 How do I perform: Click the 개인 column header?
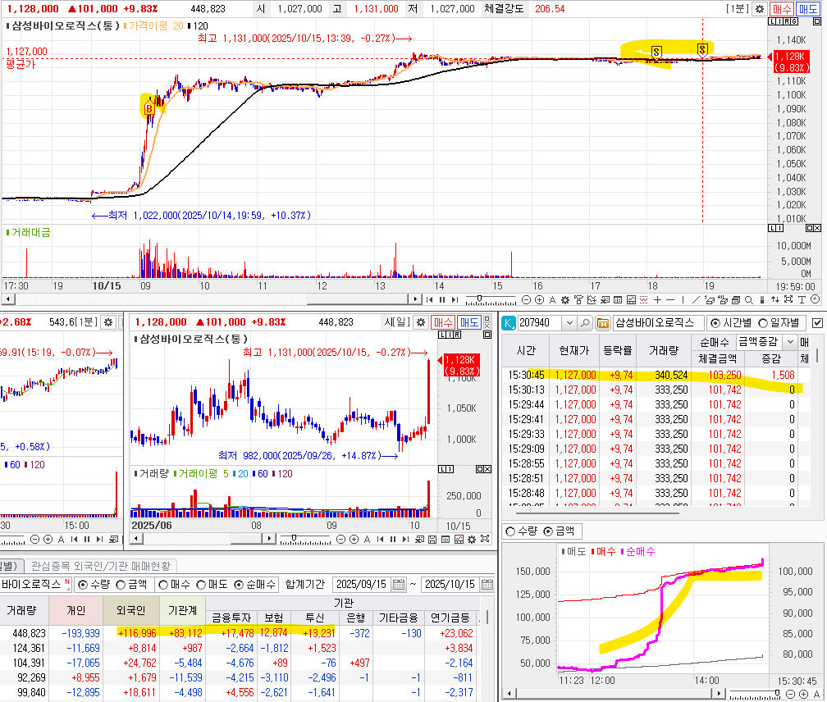coord(76,610)
